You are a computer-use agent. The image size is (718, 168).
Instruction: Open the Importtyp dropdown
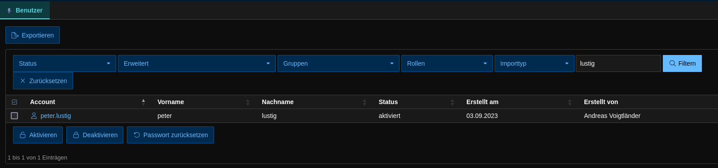pyautogui.click(x=535, y=63)
